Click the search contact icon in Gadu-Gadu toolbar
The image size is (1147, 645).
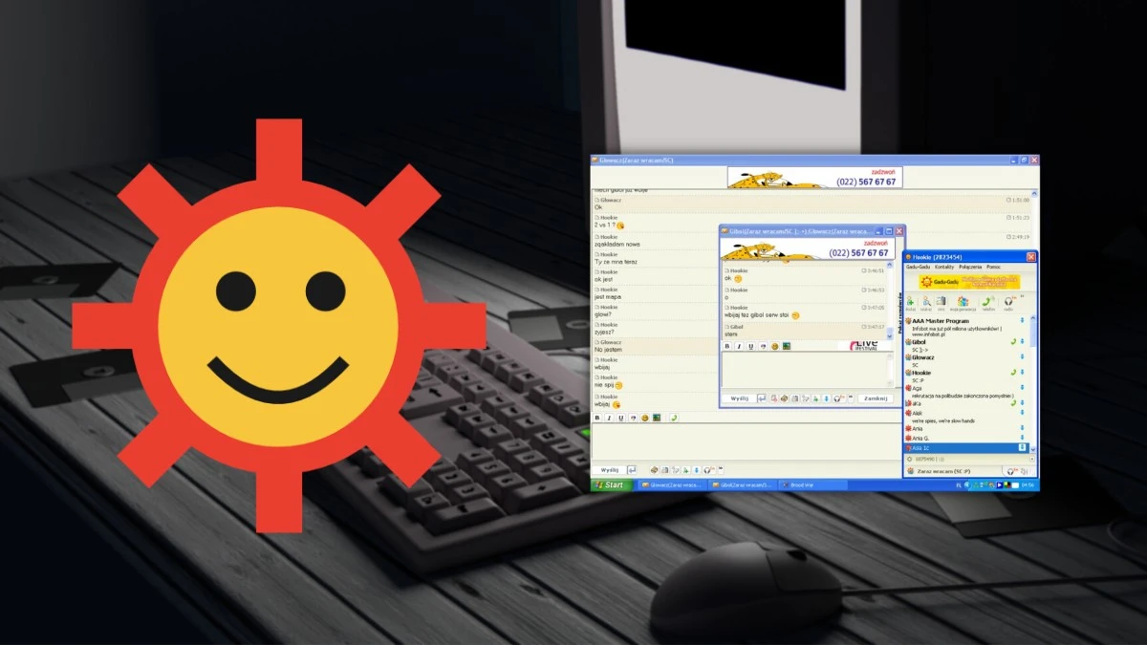tap(927, 302)
